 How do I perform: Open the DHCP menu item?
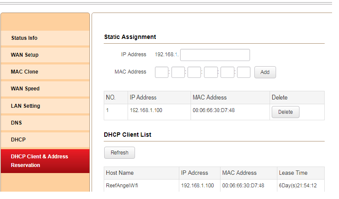(45, 140)
